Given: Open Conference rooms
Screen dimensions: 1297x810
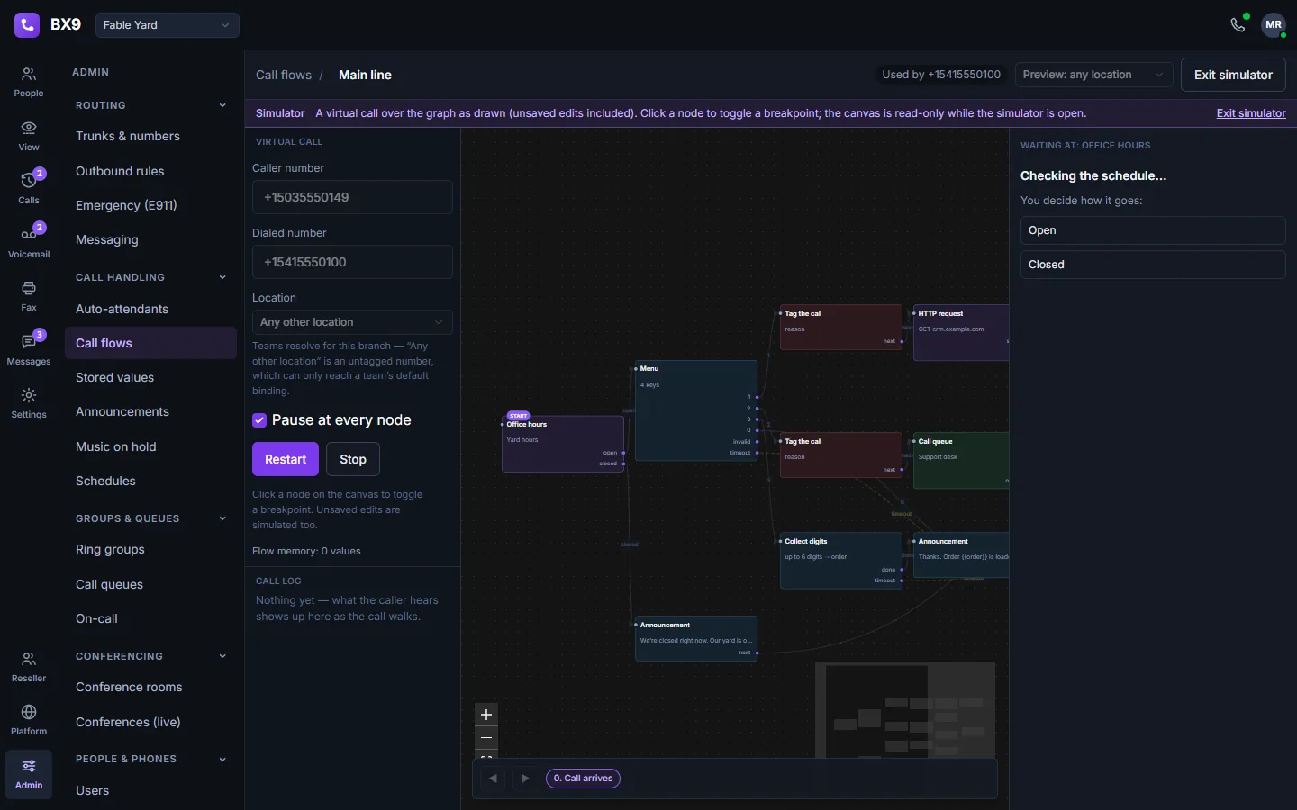Looking at the screenshot, I should coord(150,687).
